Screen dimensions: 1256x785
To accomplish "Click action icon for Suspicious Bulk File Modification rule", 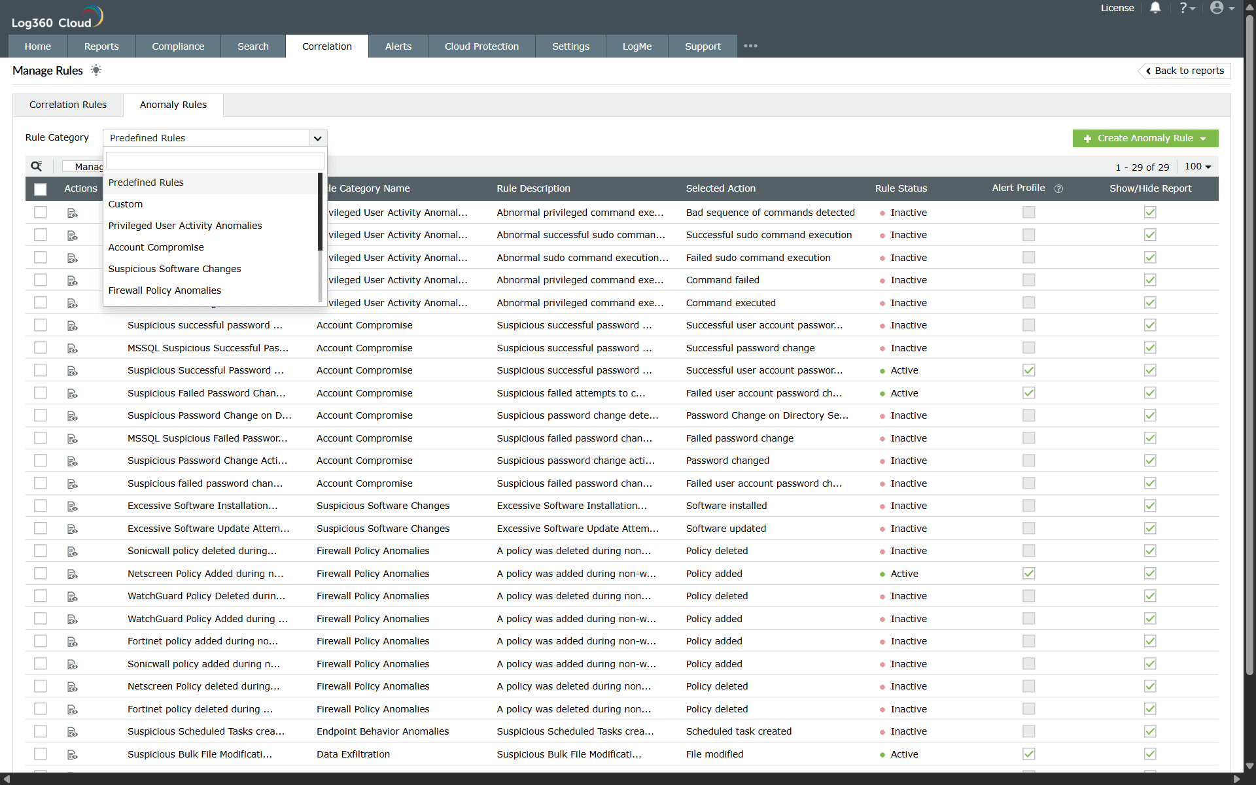I will coord(73,754).
